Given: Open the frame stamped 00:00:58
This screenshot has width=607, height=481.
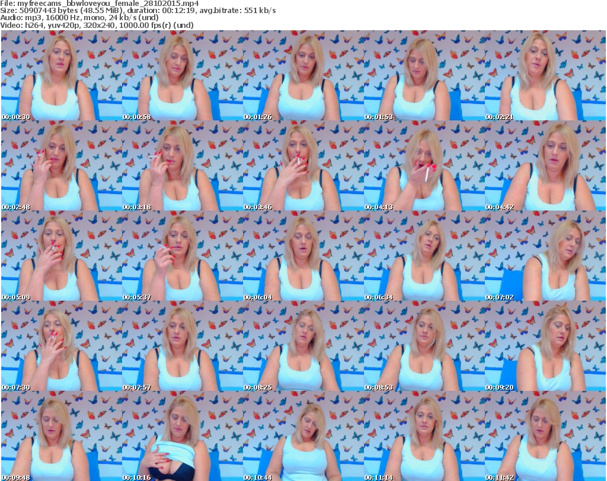Looking at the screenshot, I should 183,75.
